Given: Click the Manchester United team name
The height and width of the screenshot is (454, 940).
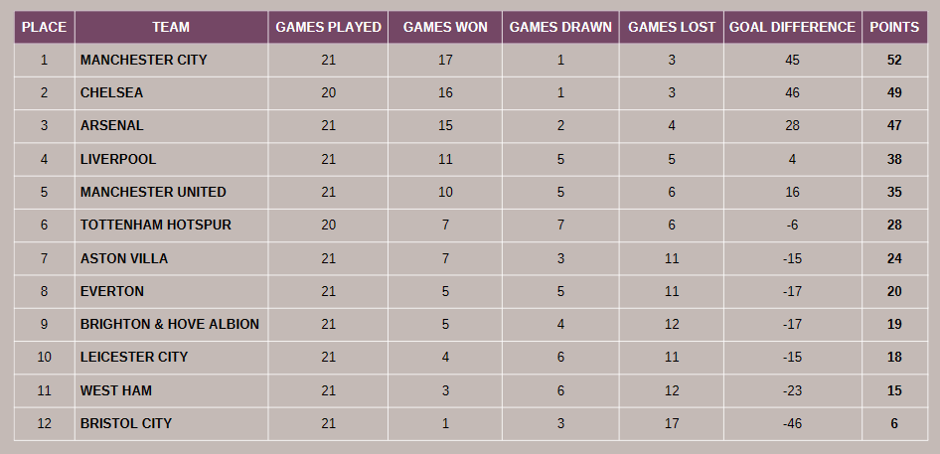Looking at the screenshot, I should pyautogui.click(x=153, y=192).
